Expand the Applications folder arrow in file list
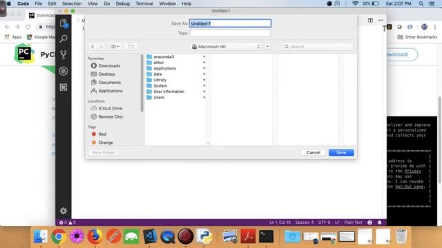442x248 pixels. (204, 68)
